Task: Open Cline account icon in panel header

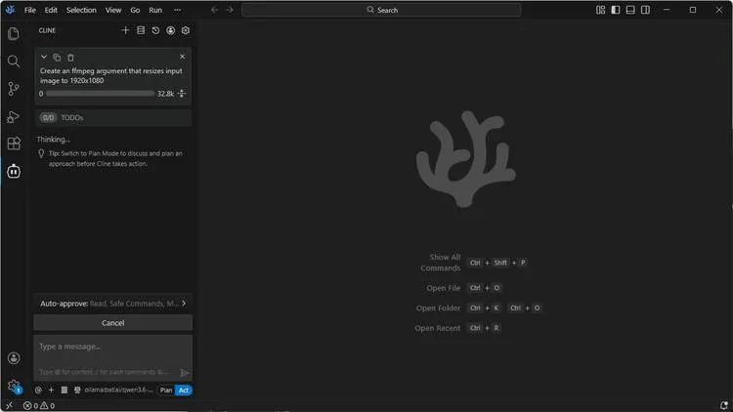Action: (x=171, y=30)
